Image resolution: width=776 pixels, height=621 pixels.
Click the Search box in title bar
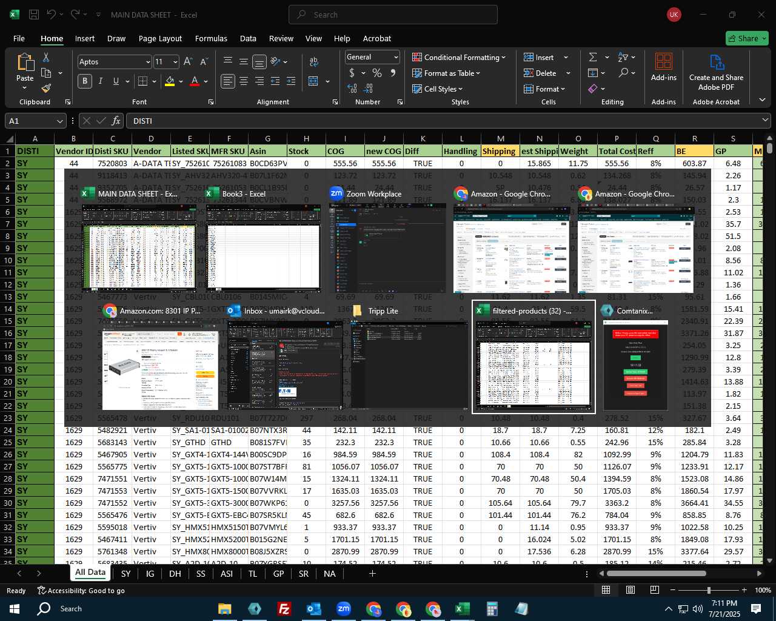click(x=393, y=15)
